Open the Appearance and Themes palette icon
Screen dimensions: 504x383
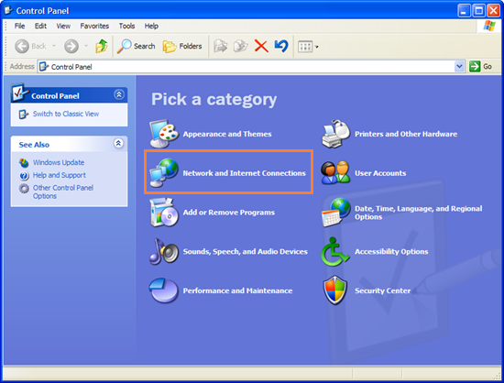164,134
